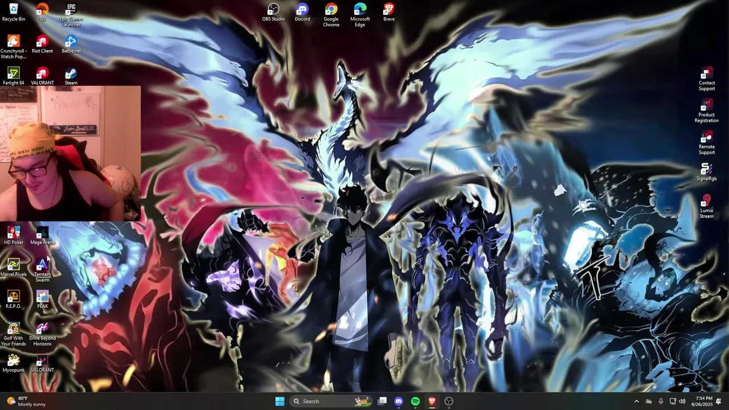Select the Drive Beyond Horizons icon

(42, 334)
